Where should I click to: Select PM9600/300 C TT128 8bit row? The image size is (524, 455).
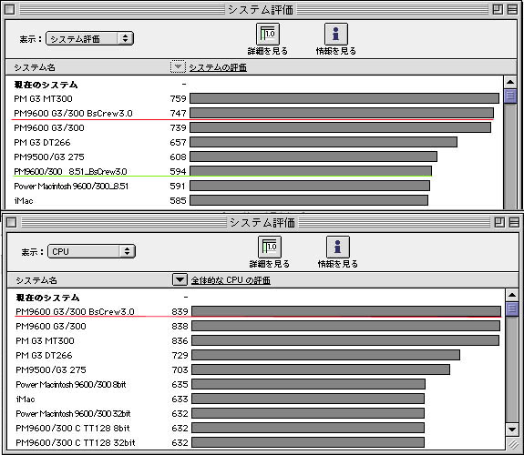pos(256,428)
